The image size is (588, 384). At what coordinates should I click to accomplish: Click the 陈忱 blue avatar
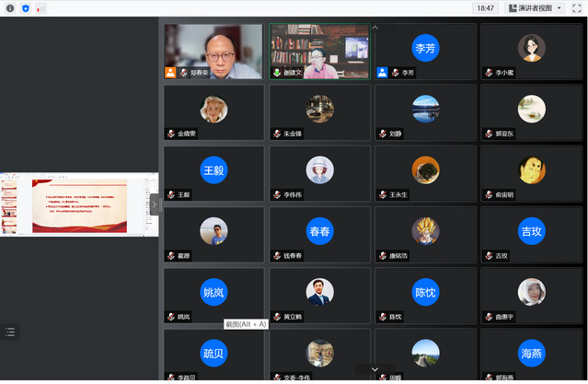tap(425, 292)
